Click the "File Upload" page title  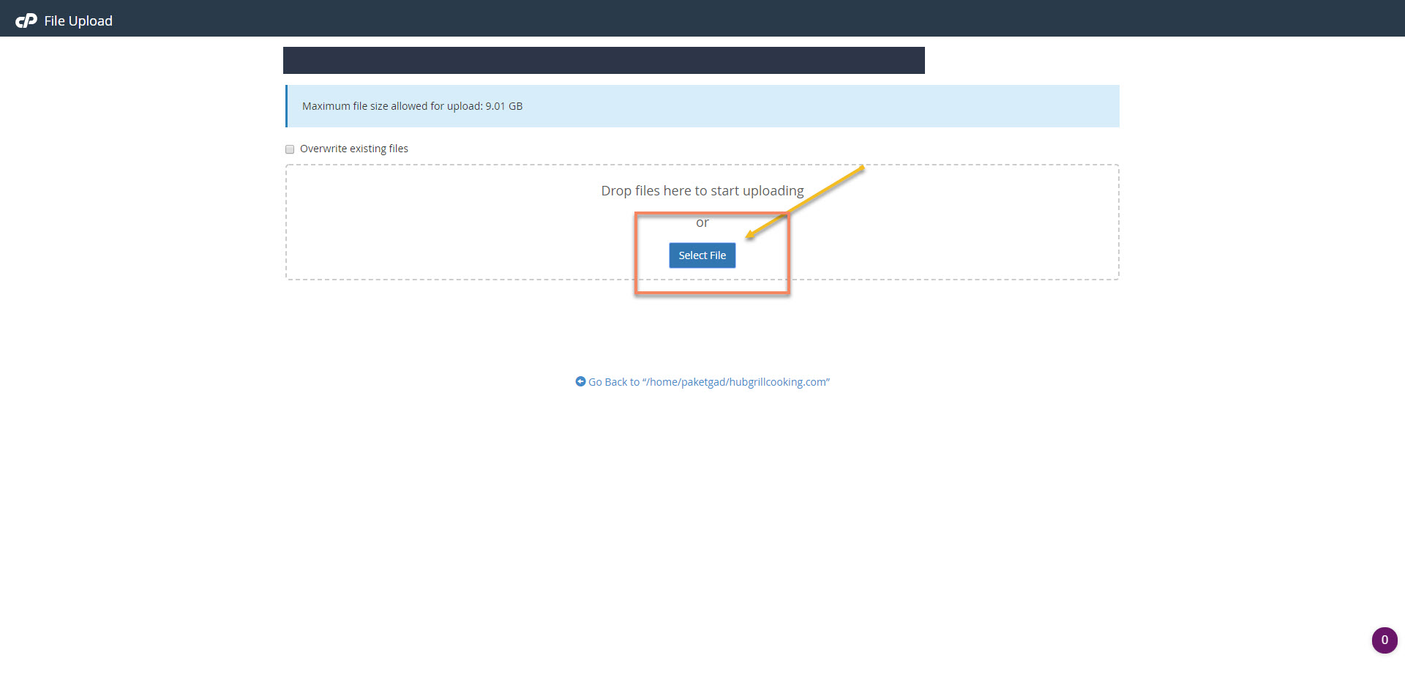coord(78,20)
